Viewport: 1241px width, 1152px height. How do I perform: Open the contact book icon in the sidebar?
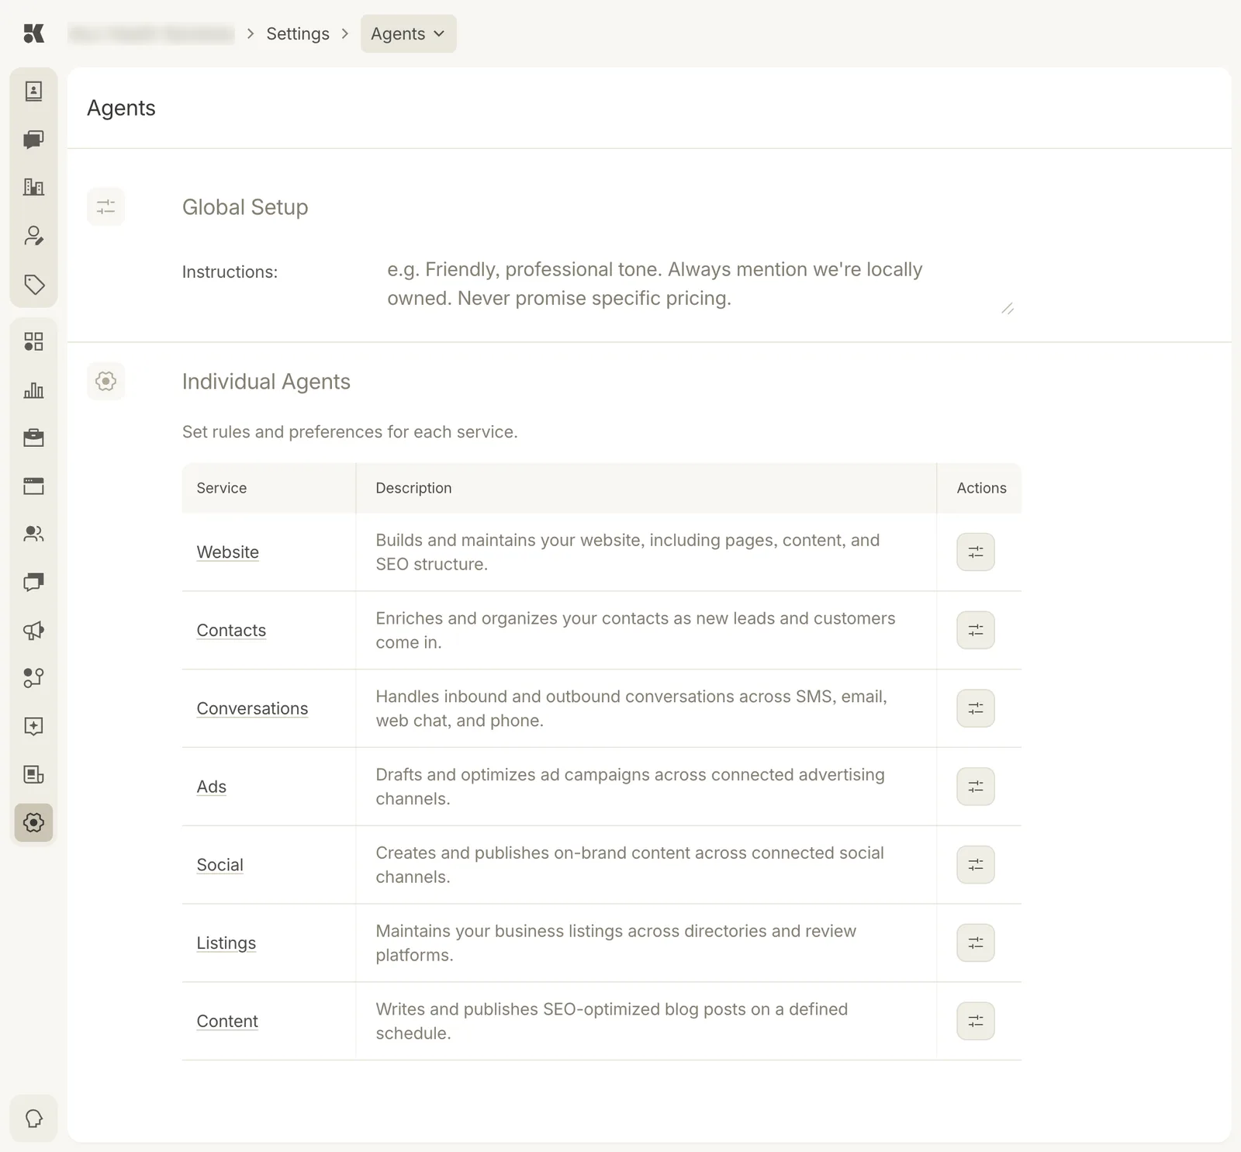(33, 92)
